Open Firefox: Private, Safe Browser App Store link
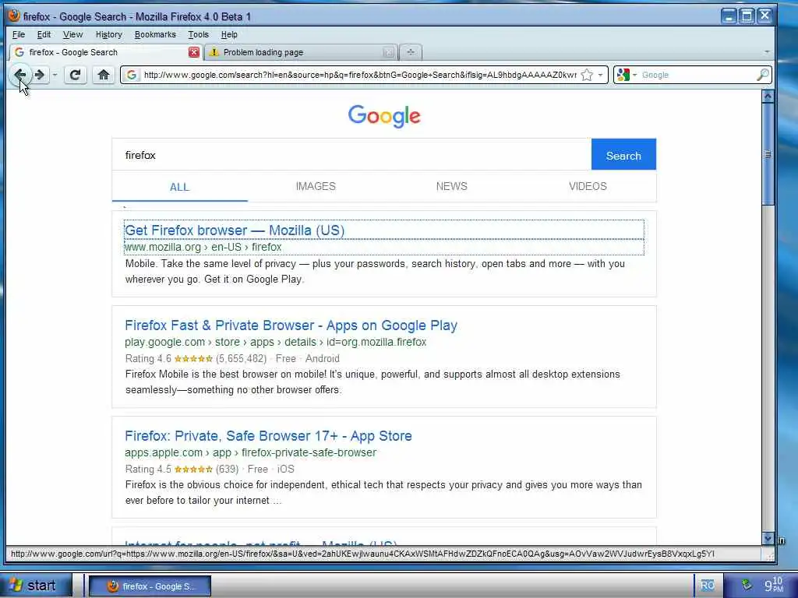This screenshot has width=798, height=598. click(x=268, y=436)
